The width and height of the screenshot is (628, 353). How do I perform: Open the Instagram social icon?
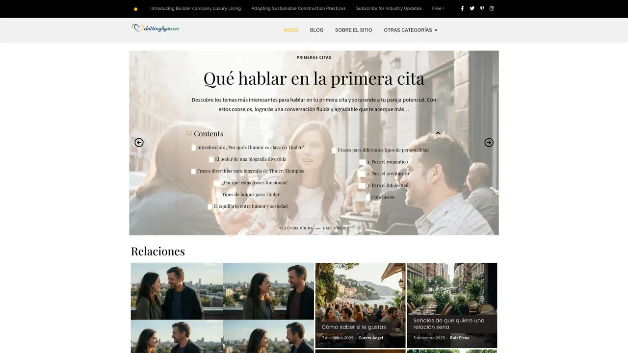coord(492,8)
